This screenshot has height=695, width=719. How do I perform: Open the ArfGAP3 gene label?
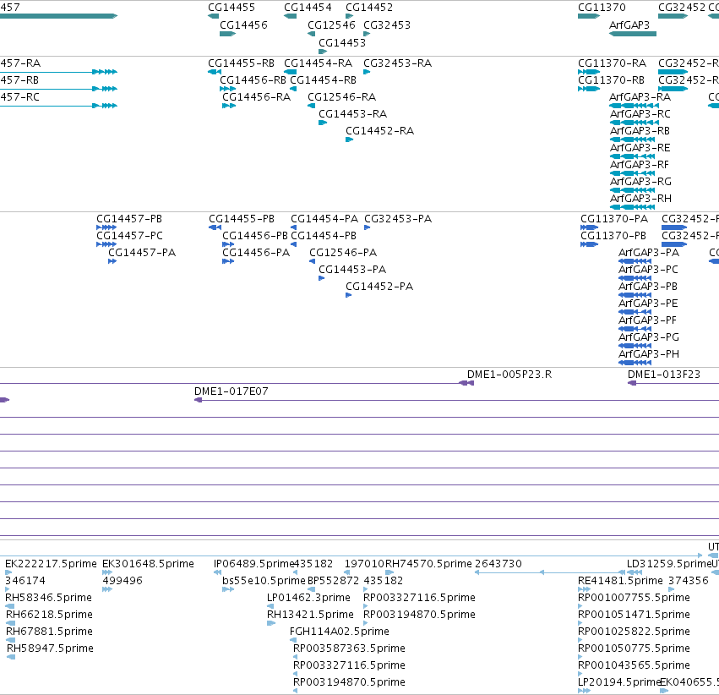[629, 25]
